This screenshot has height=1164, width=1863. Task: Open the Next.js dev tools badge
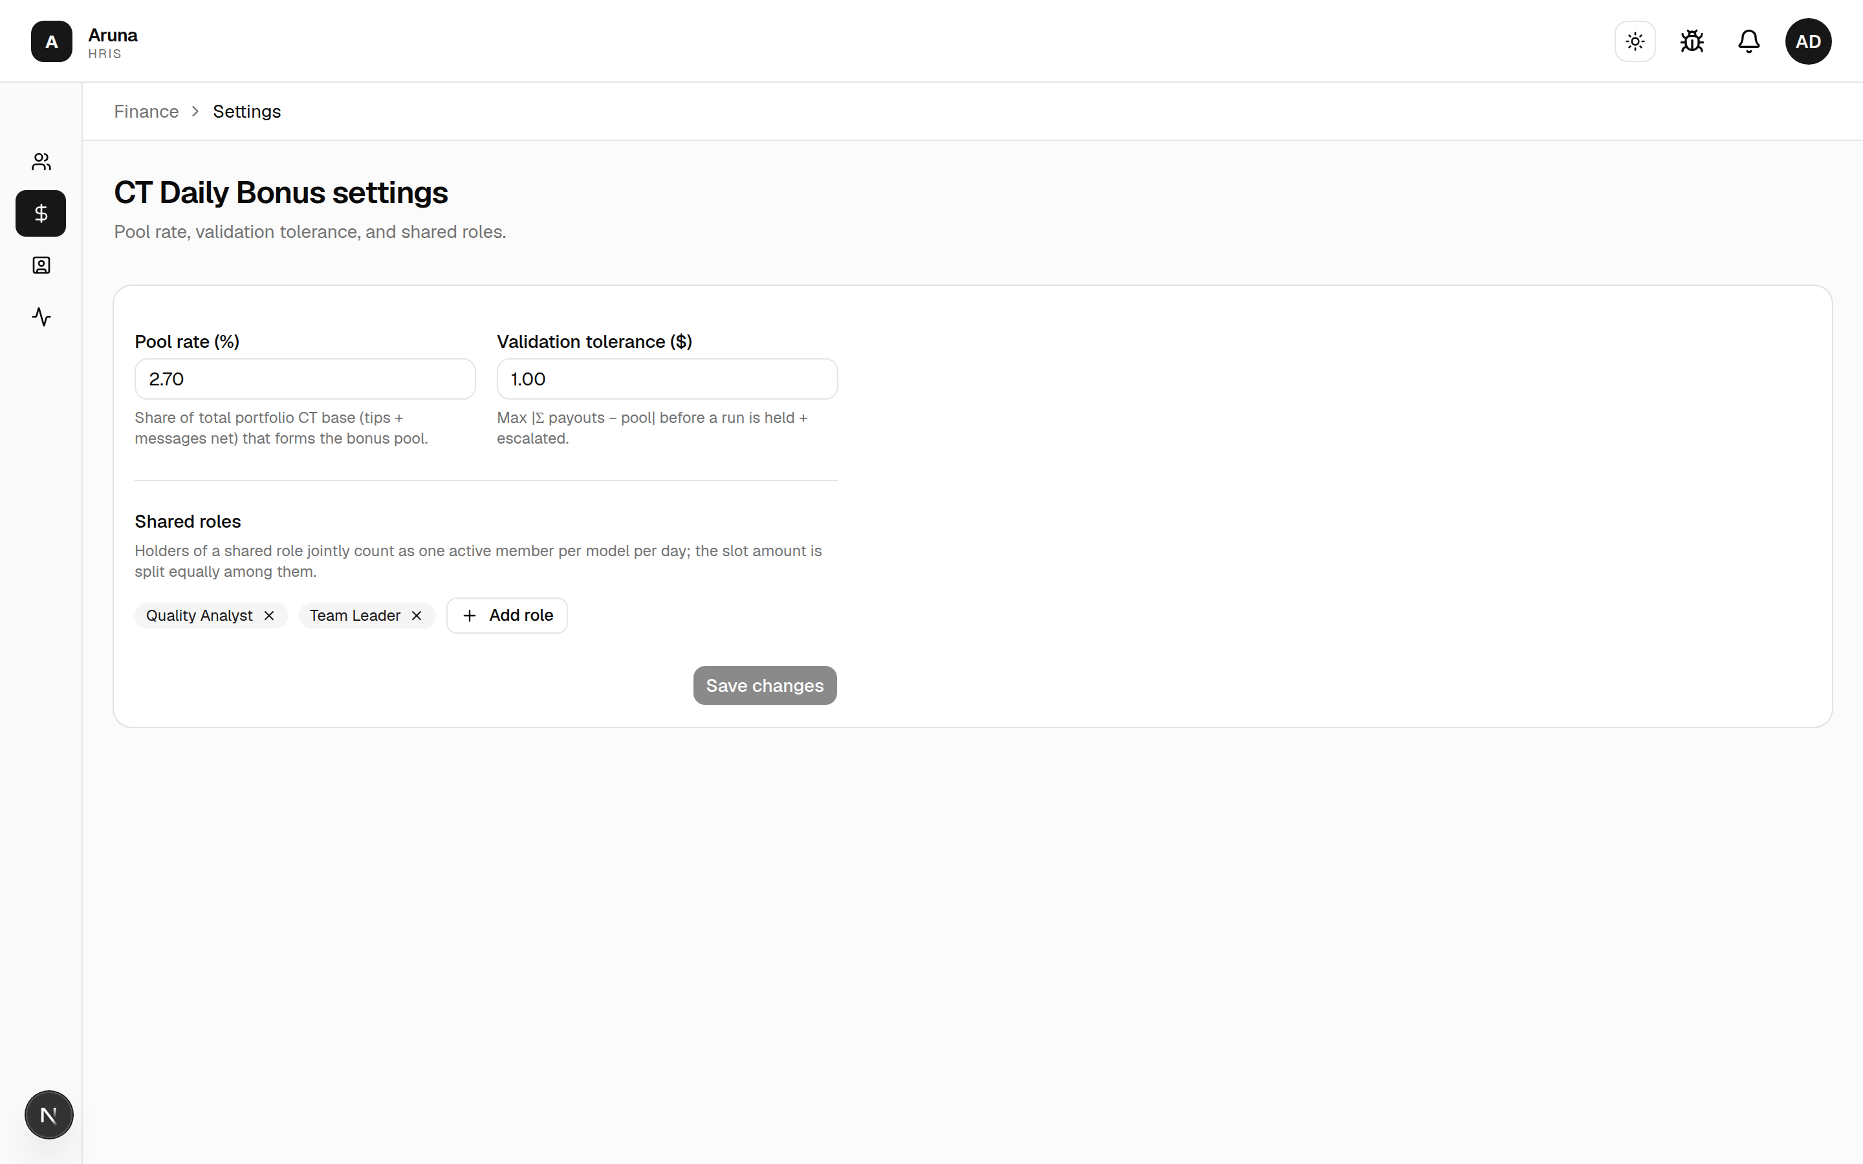pos(49,1115)
